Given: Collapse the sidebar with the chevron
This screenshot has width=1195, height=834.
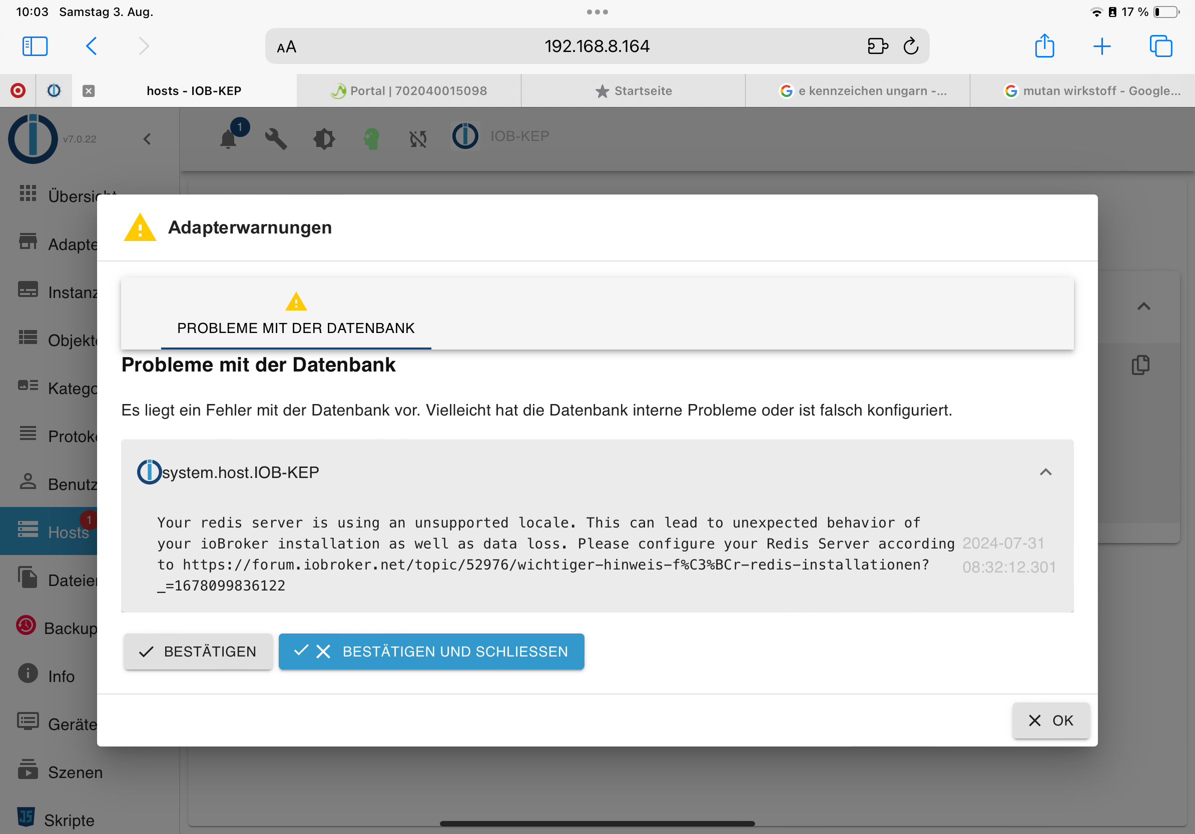Looking at the screenshot, I should pyautogui.click(x=147, y=139).
